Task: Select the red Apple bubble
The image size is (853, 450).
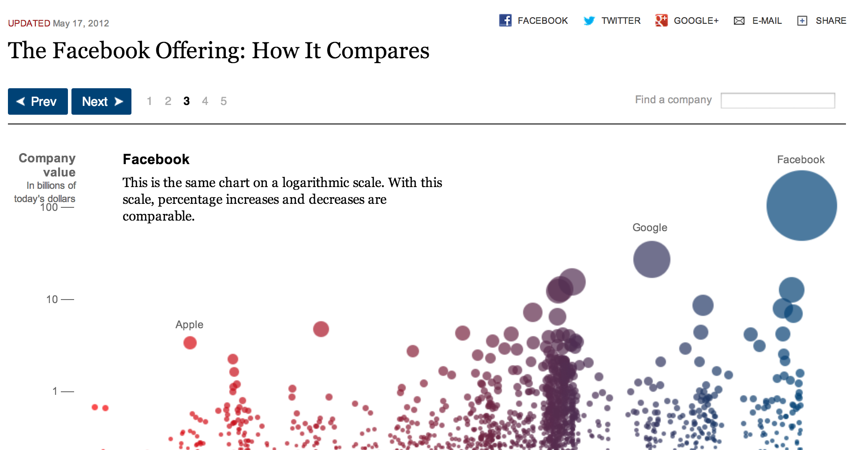Action: [190, 343]
